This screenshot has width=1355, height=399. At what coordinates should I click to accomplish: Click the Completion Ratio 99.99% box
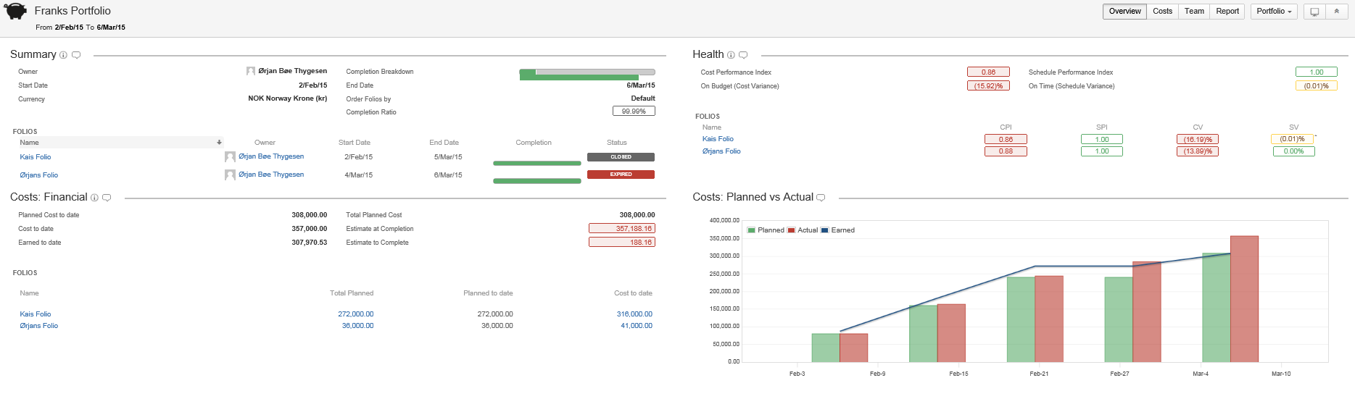tap(634, 112)
